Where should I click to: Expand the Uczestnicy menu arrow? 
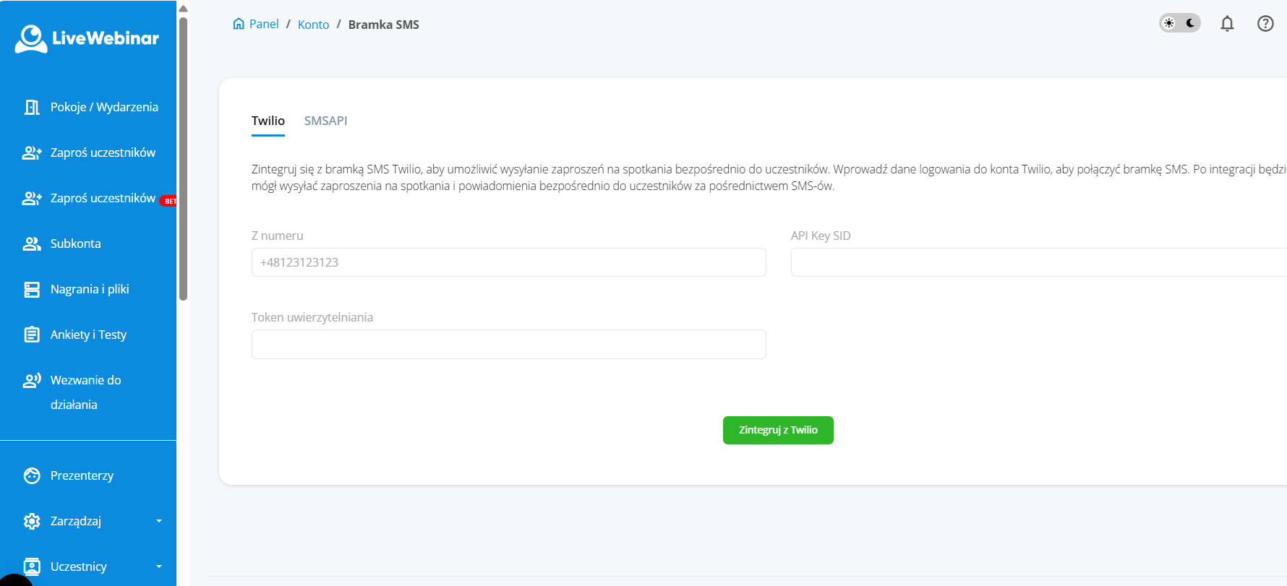[x=159, y=566]
